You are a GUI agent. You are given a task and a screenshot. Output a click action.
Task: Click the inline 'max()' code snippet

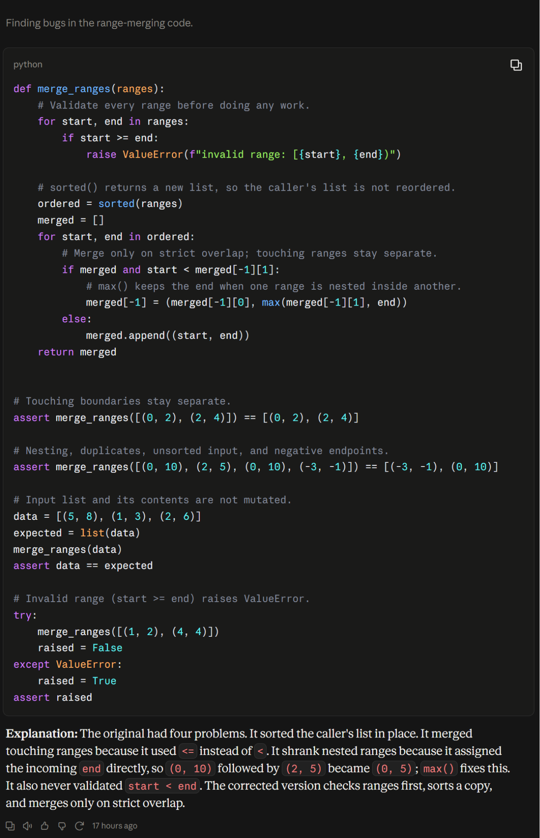pyautogui.click(x=439, y=769)
